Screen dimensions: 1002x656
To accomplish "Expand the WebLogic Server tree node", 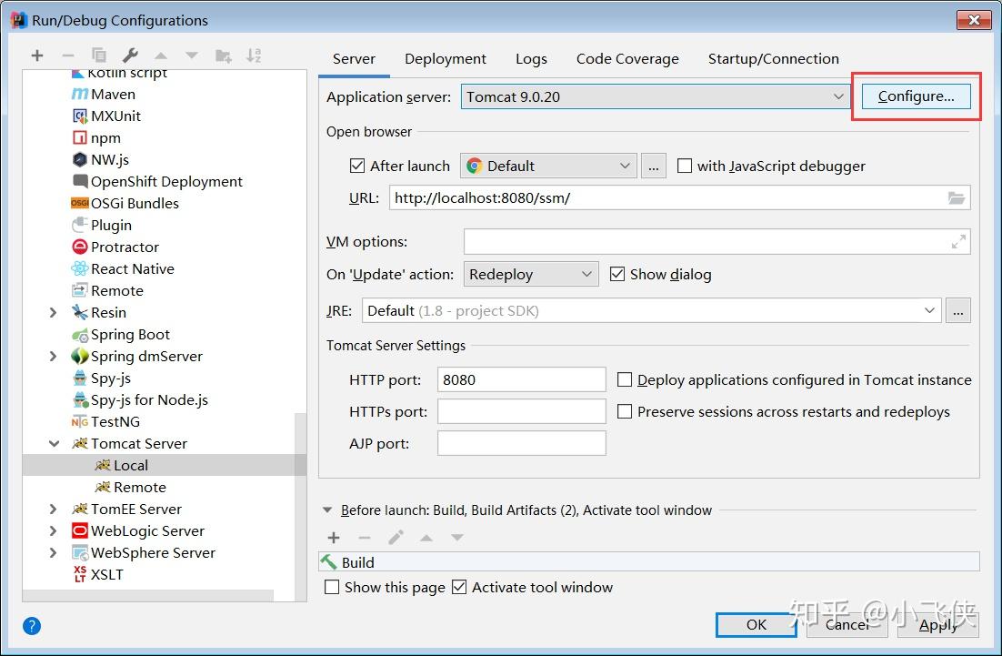I will 54,530.
